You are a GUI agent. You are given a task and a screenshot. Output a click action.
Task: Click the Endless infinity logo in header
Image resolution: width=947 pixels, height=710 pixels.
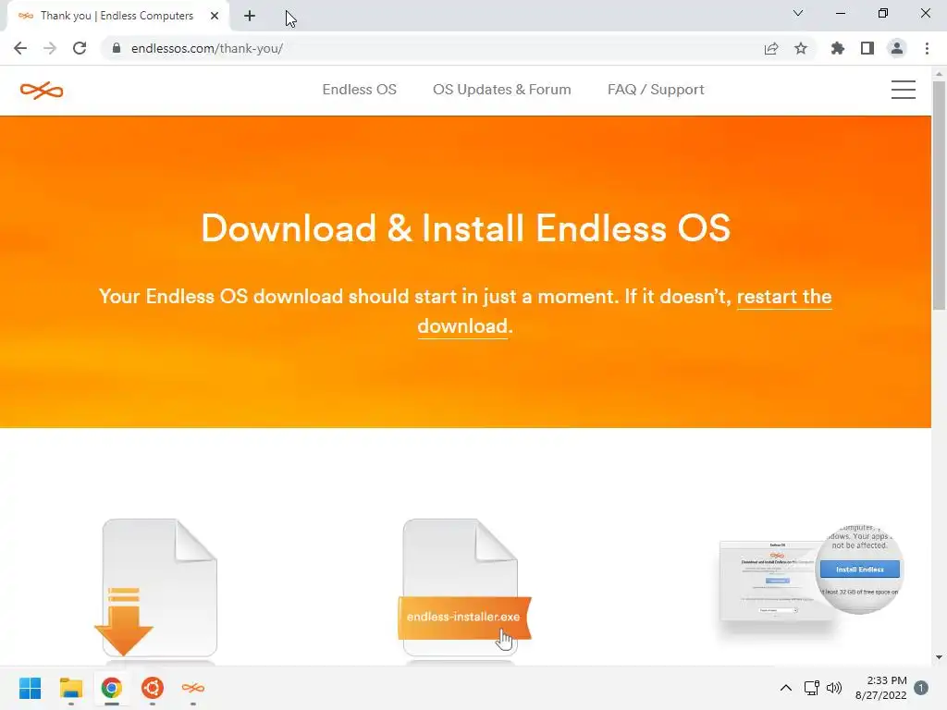pyautogui.click(x=42, y=91)
